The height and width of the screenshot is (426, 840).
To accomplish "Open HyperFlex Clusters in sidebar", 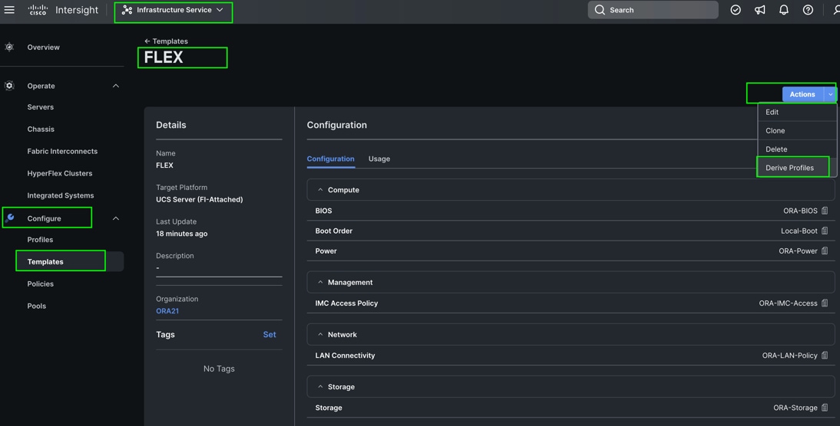I will pos(59,173).
